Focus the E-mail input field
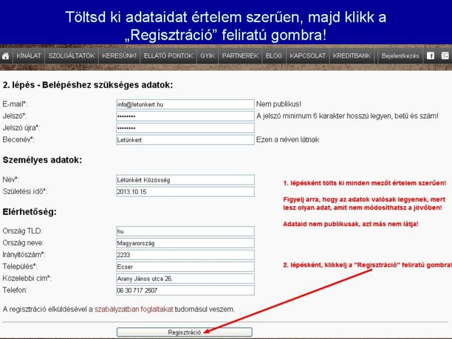452x339 pixels. pos(185,105)
